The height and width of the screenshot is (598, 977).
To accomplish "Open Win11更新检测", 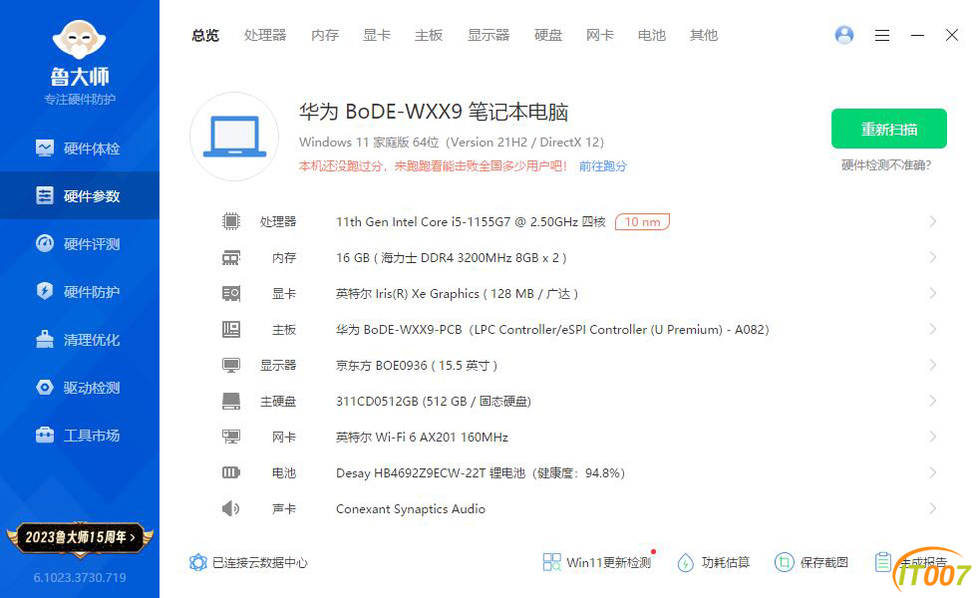I will pos(598,562).
